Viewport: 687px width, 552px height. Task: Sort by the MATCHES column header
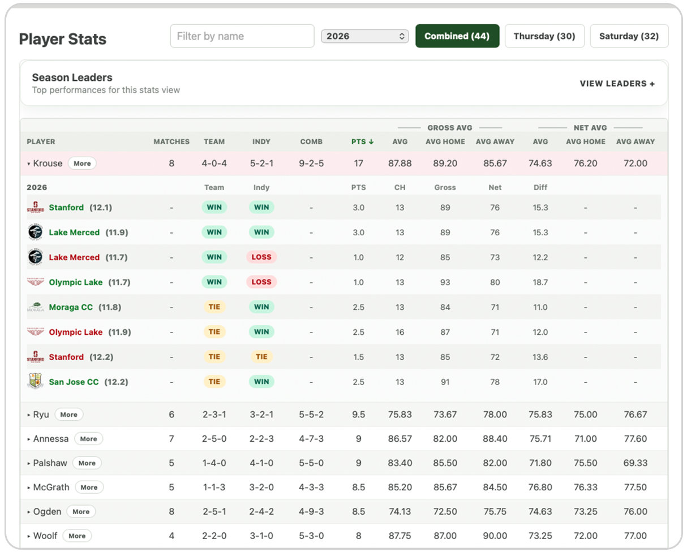point(171,142)
